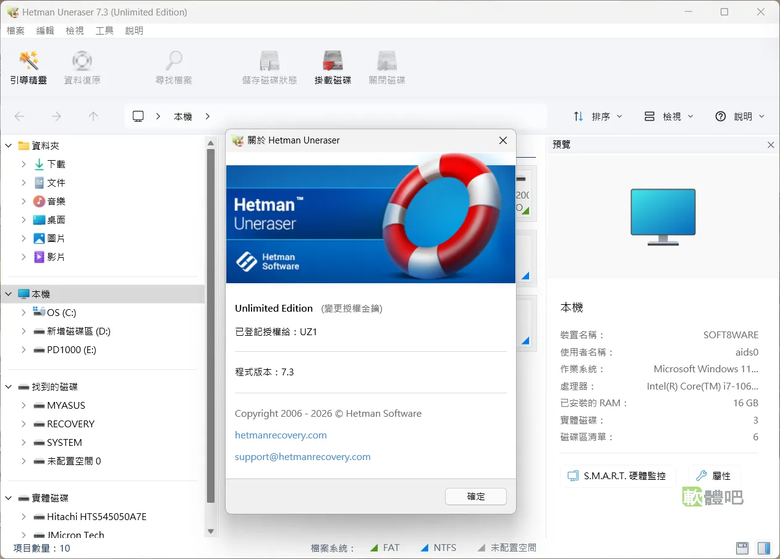
Task: Open the 尋找檔案 search tool
Action: tap(174, 61)
